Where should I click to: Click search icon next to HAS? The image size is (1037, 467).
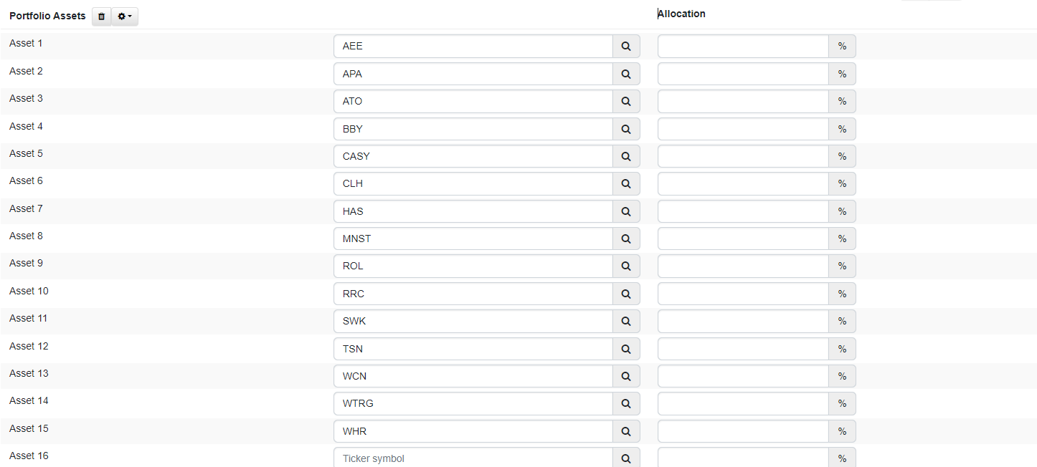626,211
